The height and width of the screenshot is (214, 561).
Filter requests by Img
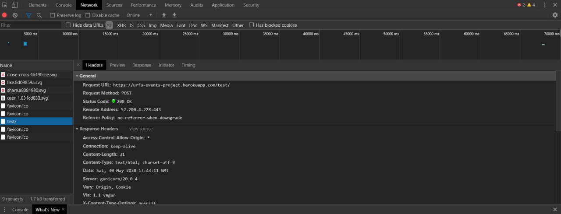153,25
